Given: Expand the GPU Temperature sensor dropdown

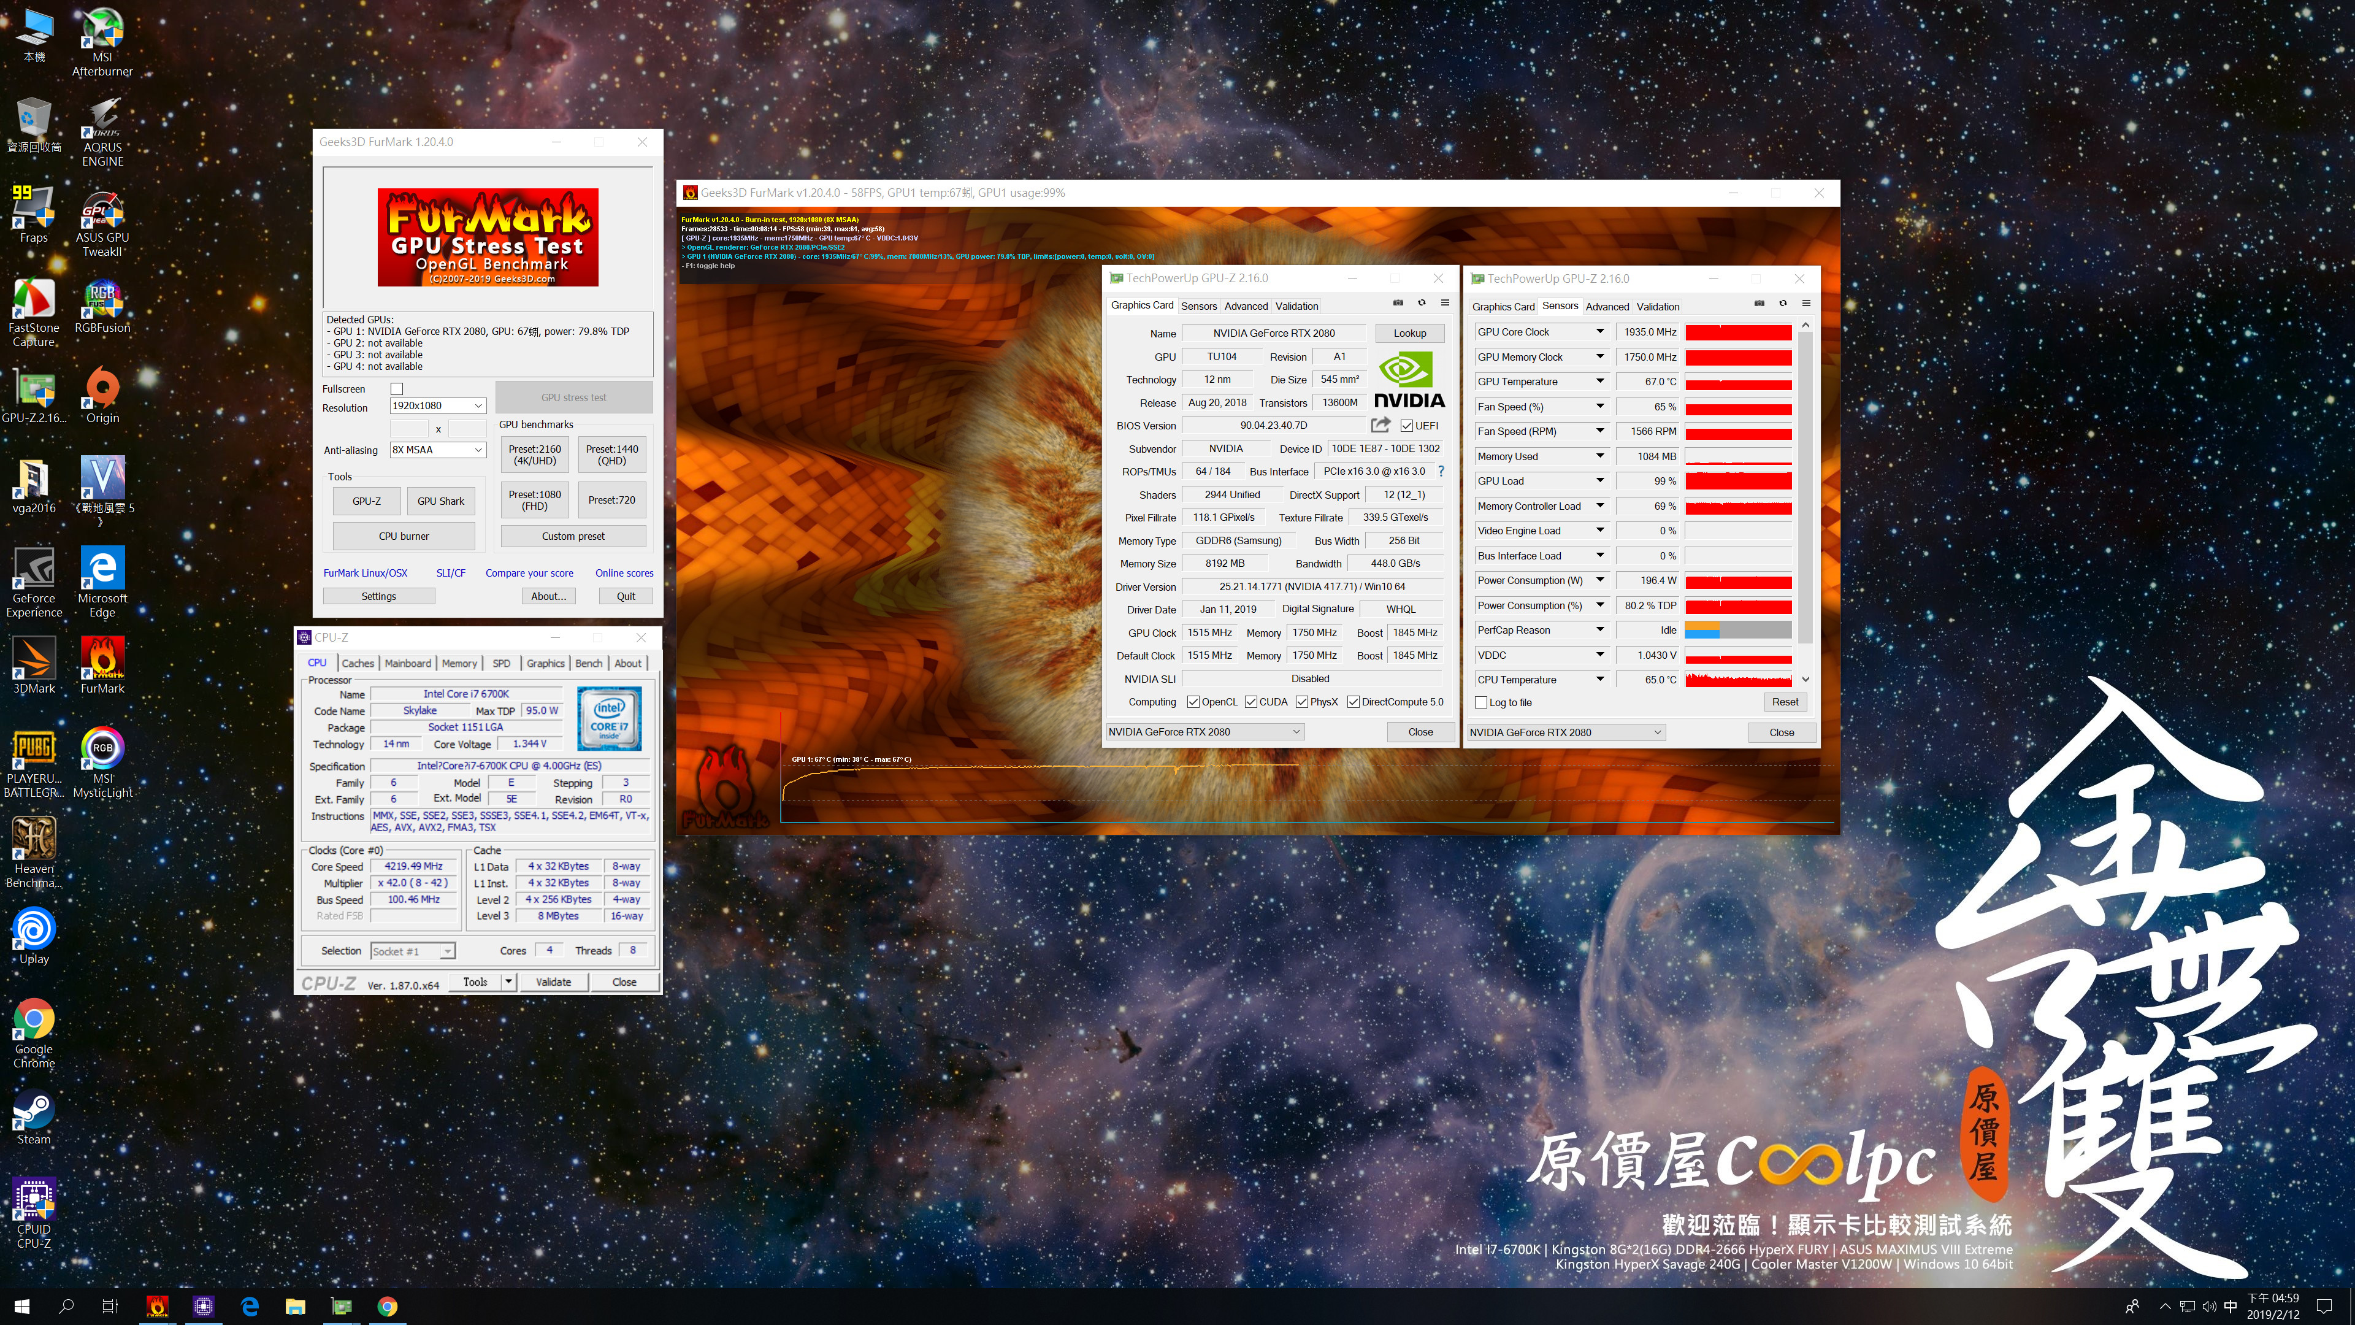Looking at the screenshot, I should (x=1600, y=382).
